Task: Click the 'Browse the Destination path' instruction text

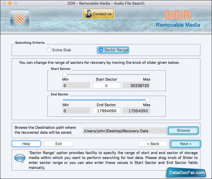Action: click(45, 130)
